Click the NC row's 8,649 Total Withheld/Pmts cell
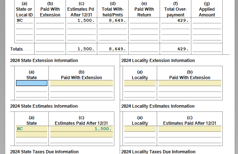The width and height of the screenshot is (238, 154). pyautogui.click(x=113, y=21)
